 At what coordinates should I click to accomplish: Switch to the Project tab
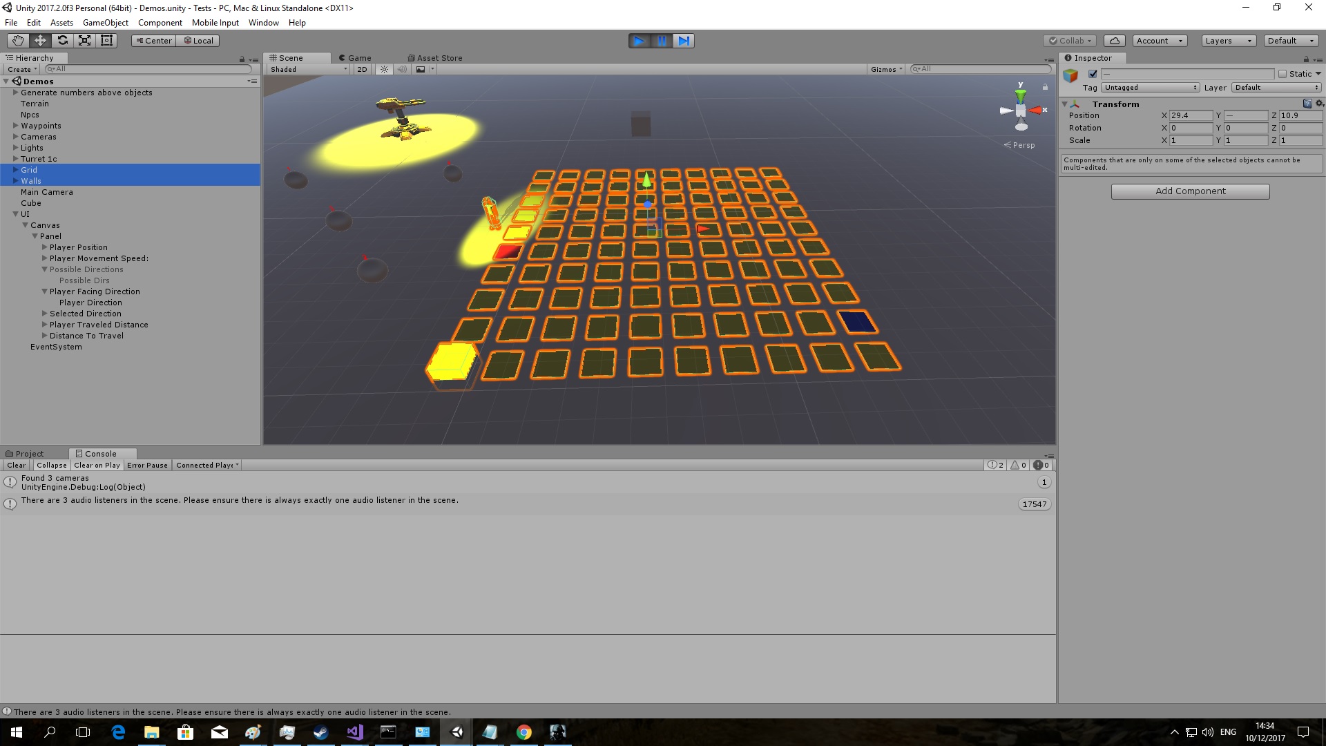(x=25, y=454)
